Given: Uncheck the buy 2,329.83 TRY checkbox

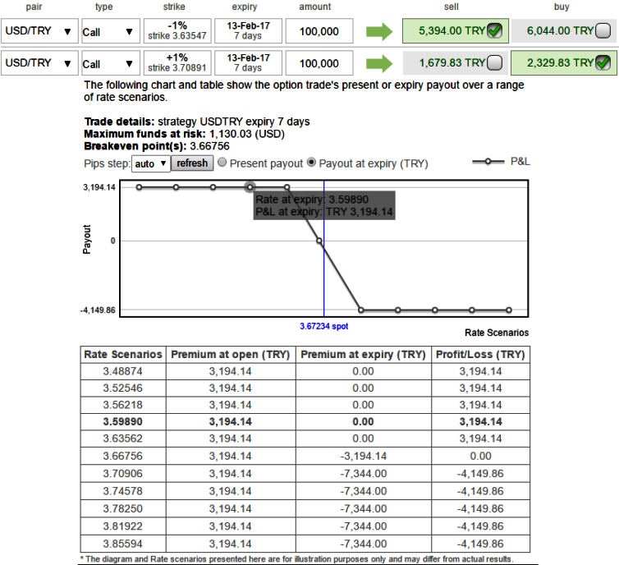Looking at the screenshot, I should tap(603, 62).
